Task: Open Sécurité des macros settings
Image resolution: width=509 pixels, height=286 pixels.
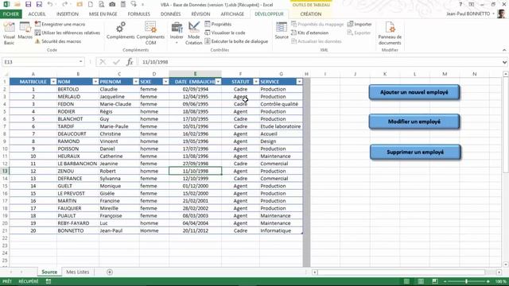Action: click(x=58, y=41)
